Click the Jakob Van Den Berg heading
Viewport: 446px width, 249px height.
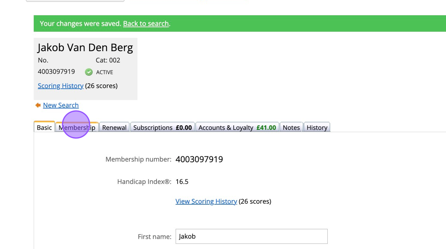click(85, 48)
